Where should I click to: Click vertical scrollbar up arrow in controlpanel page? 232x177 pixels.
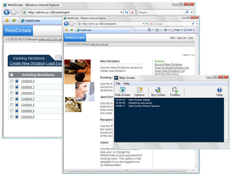197,35
